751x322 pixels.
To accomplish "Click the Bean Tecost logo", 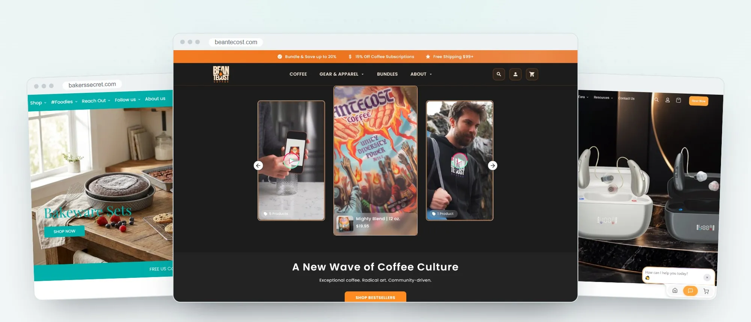I will coord(221,74).
